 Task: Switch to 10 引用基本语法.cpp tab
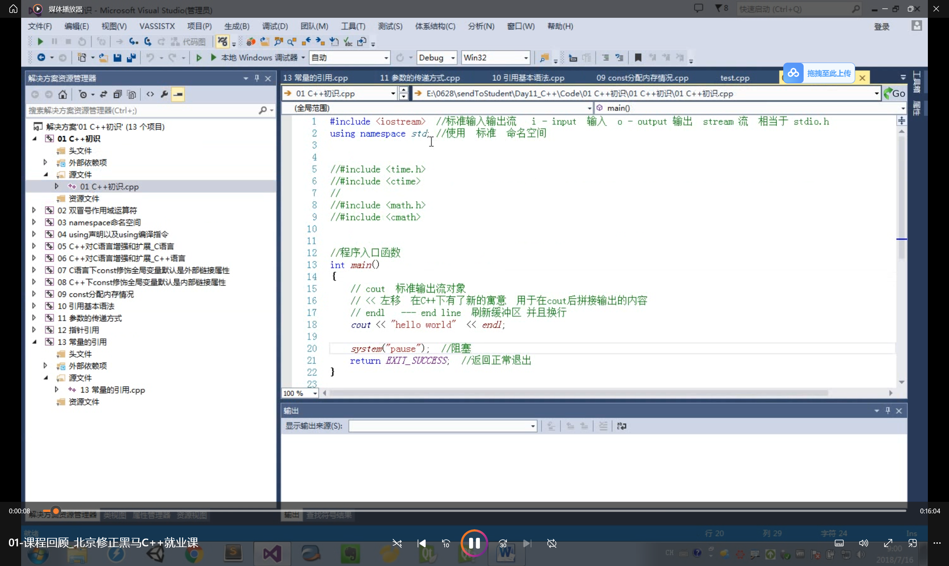(x=528, y=78)
